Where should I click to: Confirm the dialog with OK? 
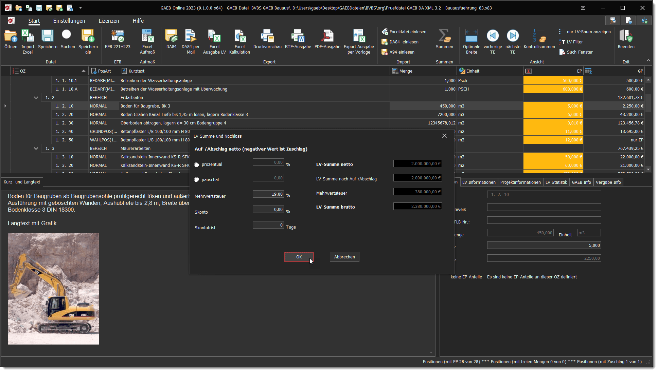point(299,257)
